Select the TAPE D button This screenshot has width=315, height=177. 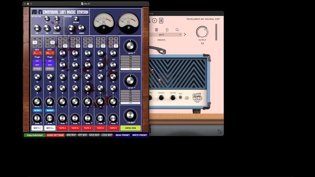pos(100,128)
